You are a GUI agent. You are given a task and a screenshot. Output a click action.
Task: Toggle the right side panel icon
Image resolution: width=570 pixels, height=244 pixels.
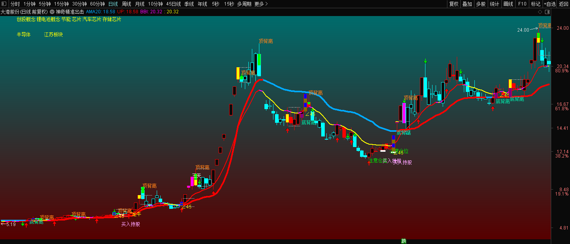click(x=548, y=12)
